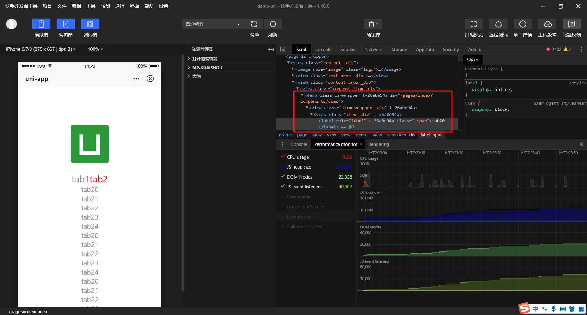Click upload version (上传版本) icon
587x315 pixels.
pos(547,24)
